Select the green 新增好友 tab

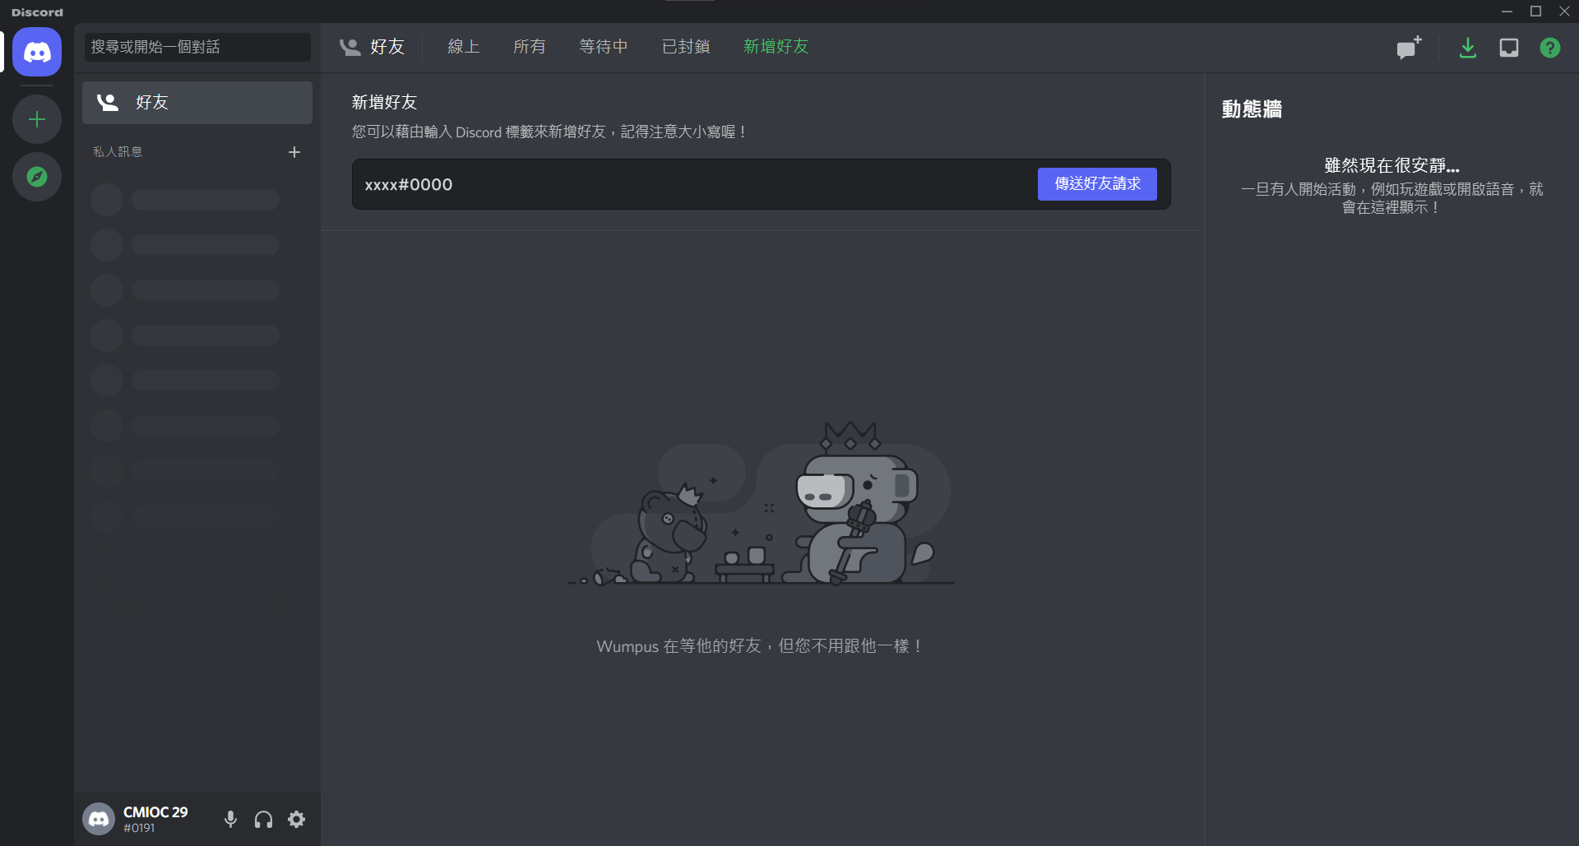[x=776, y=47]
